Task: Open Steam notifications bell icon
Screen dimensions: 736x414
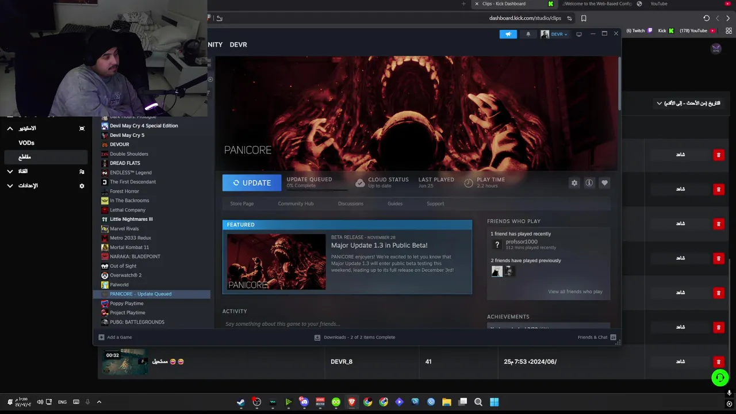Action: click(x=528, y=34)
